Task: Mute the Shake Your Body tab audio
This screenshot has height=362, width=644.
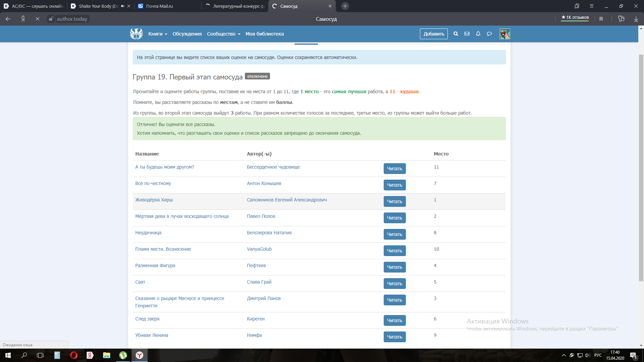Action: (x=122, y=6)
